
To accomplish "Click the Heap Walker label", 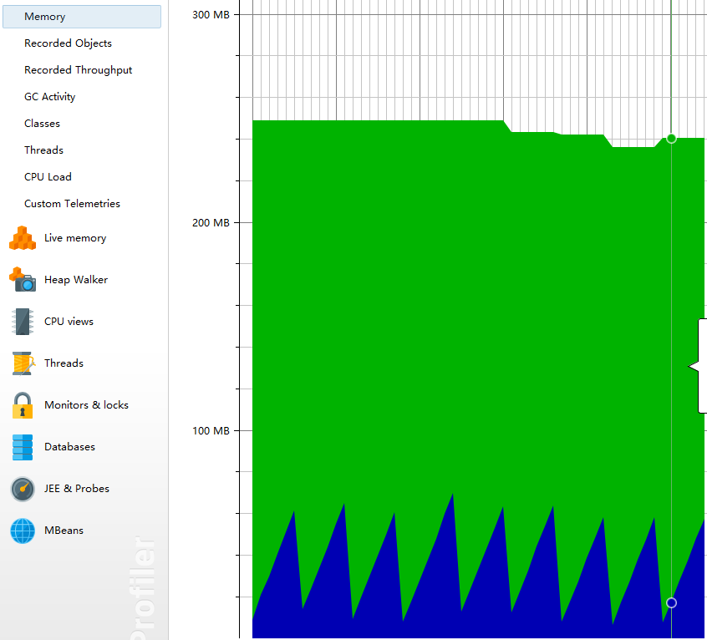I will point(76,280).
